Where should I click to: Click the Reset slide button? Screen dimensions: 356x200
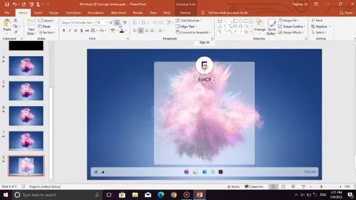coord(44,27)
